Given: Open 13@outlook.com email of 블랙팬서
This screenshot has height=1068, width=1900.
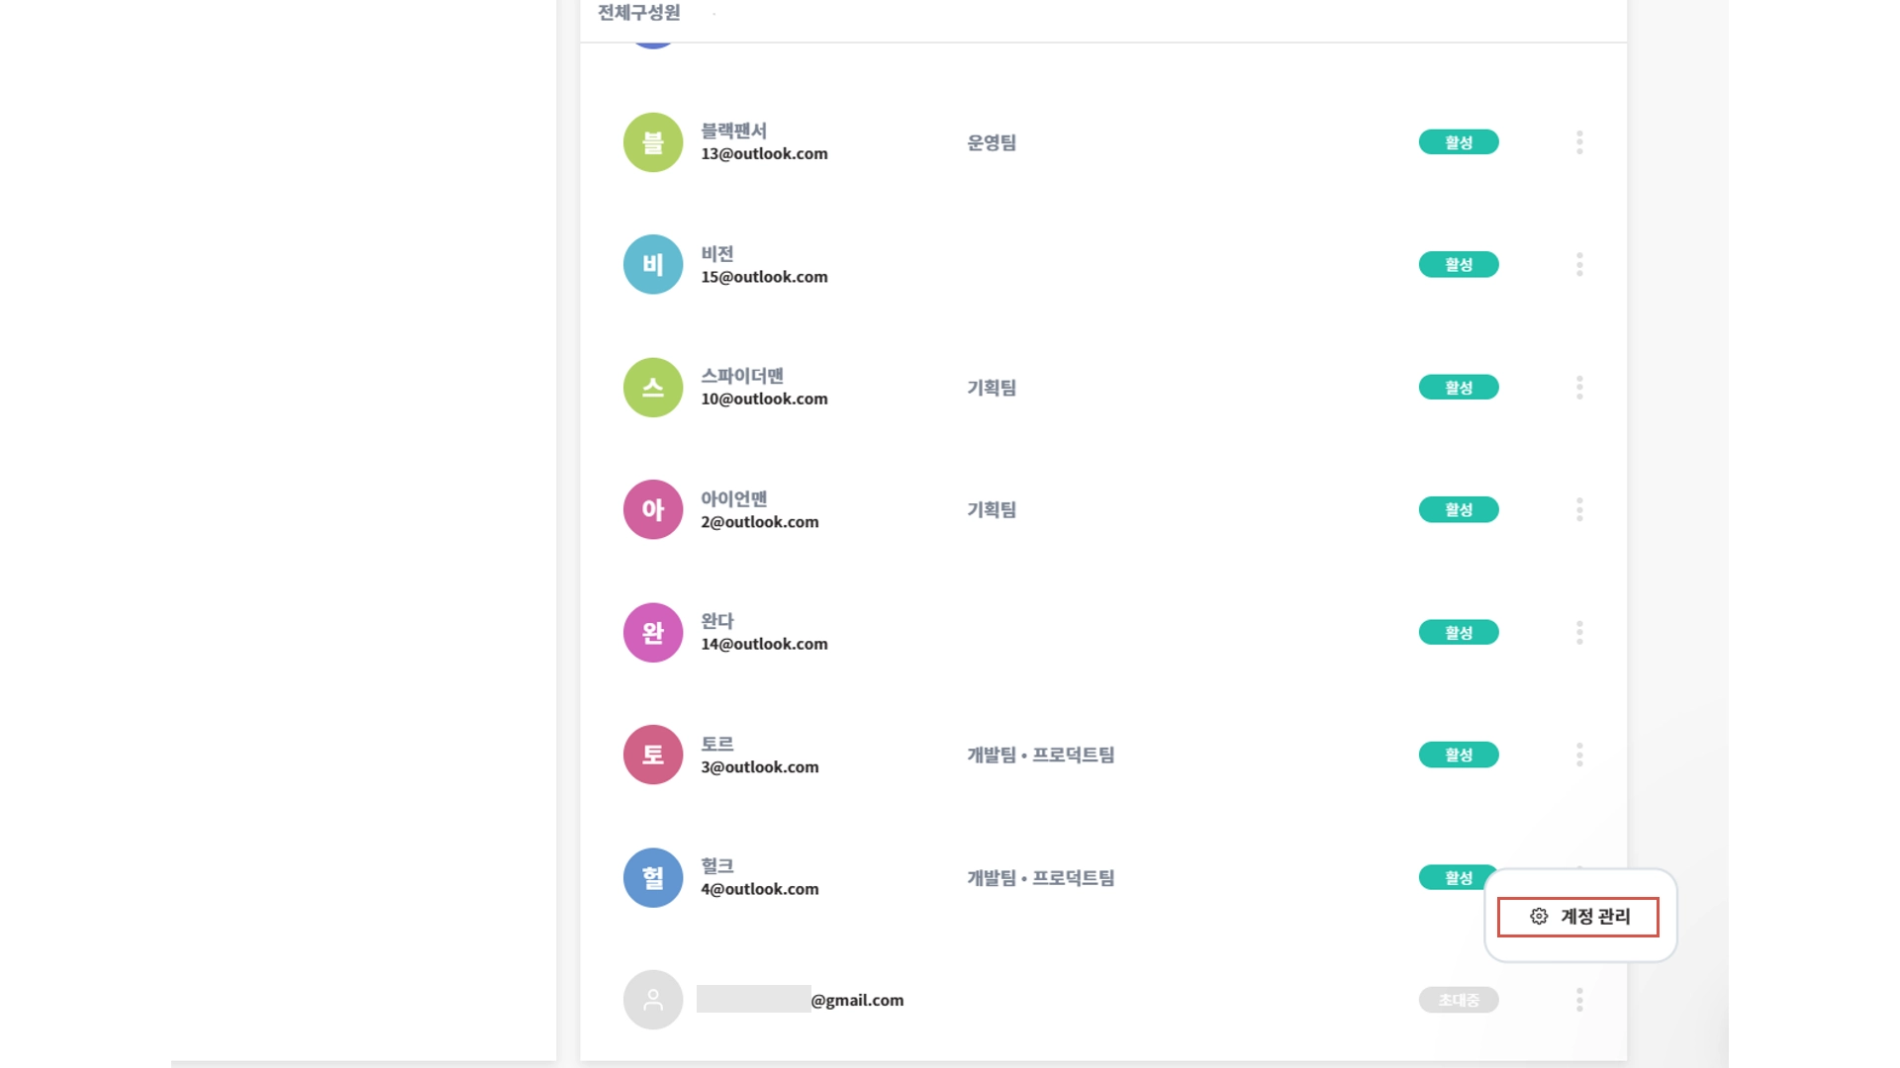Looking at the screenshot, I should tap(765, 154).
